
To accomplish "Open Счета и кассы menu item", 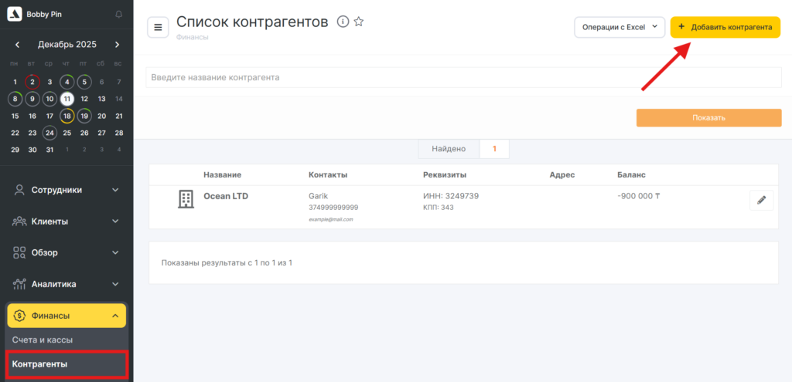I will click(43, 340).
